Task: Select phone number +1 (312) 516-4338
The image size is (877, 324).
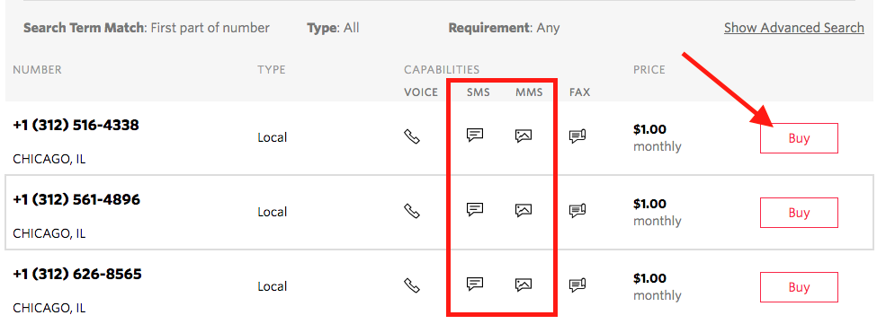Action: 76,125
